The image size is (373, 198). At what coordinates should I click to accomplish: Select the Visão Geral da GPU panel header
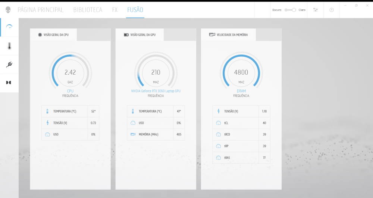point(143,35)
